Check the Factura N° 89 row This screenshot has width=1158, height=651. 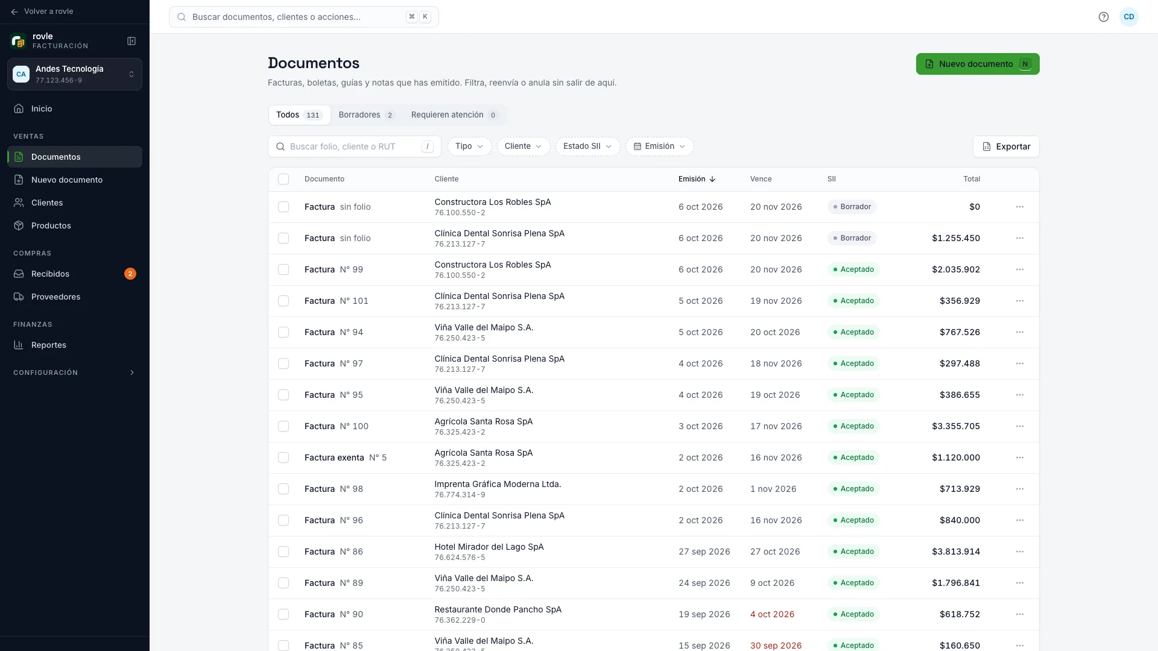point(283,583)
